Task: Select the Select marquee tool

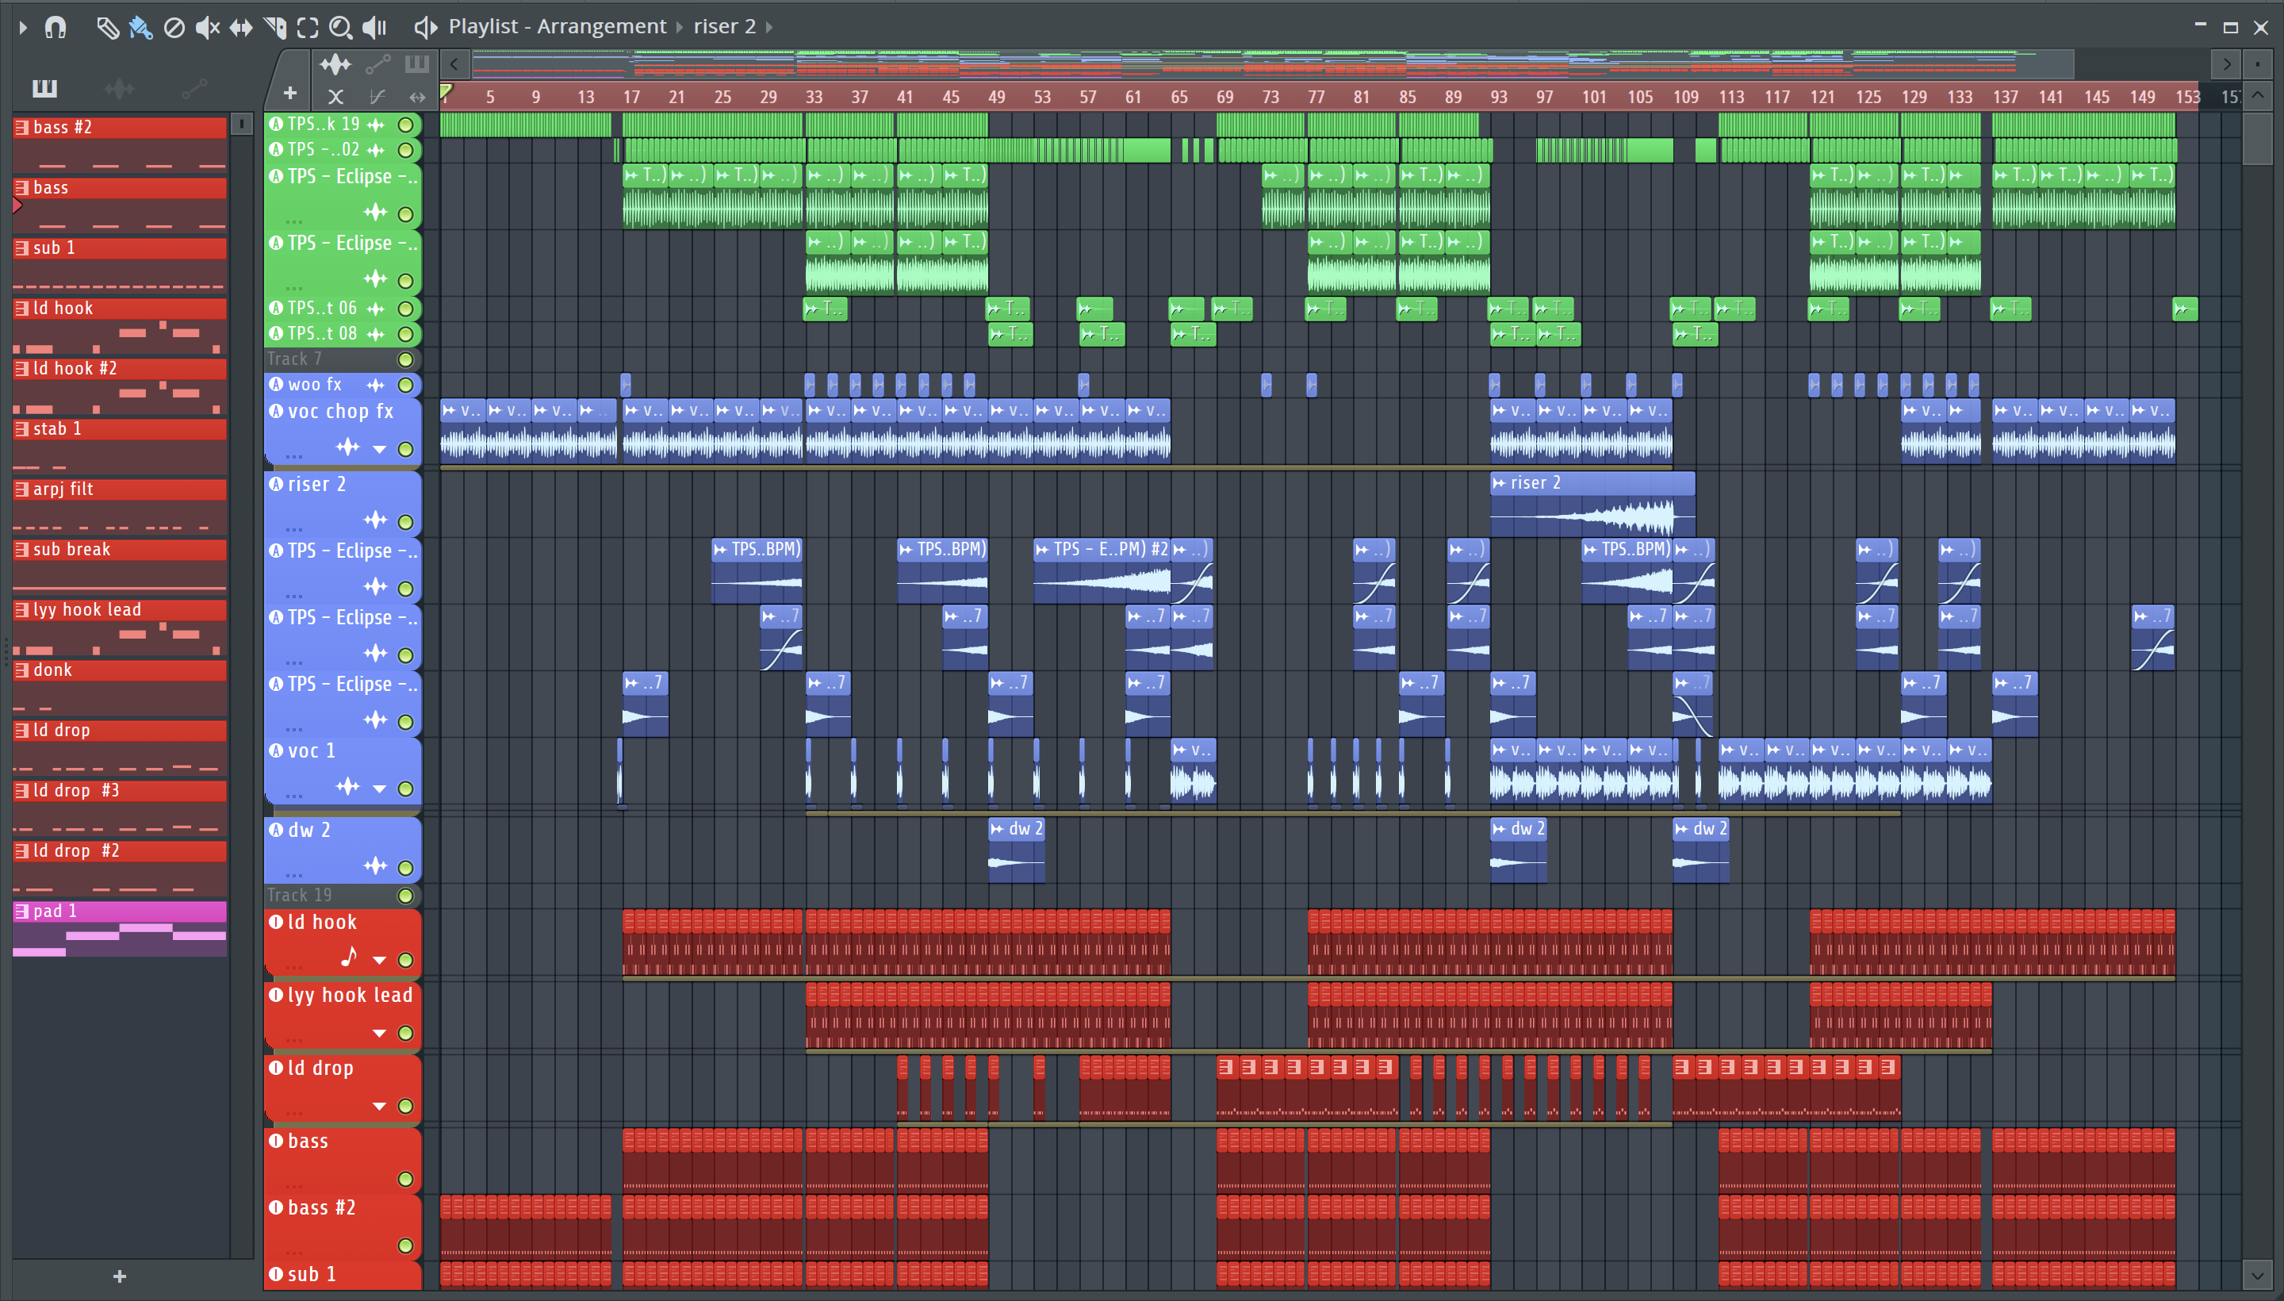Action: tap(307, 28)
